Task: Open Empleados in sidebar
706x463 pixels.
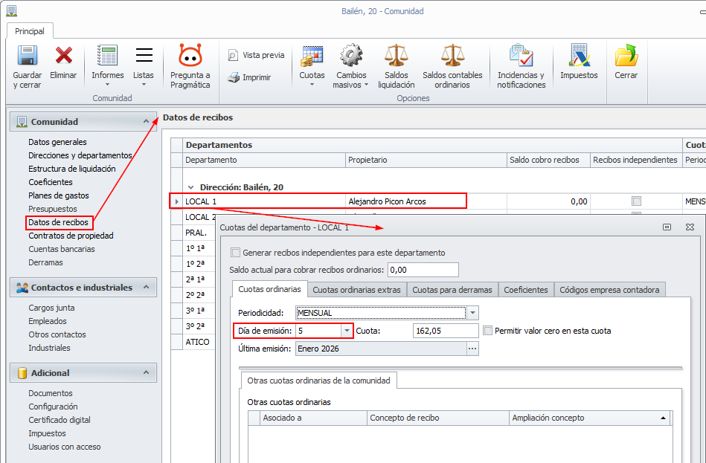Action: [x=48, y=321]
